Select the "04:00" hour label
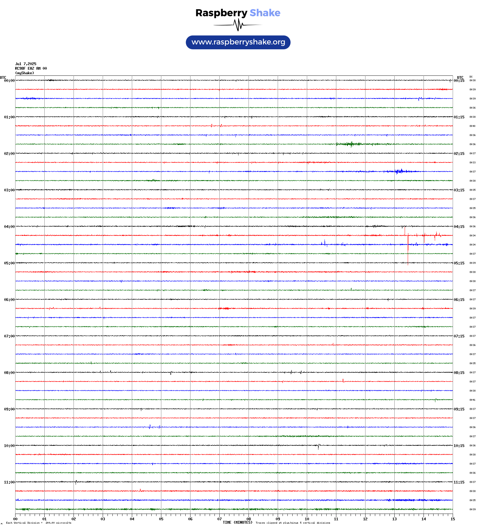The image size is (477, 527). click(x=9, y=227)
